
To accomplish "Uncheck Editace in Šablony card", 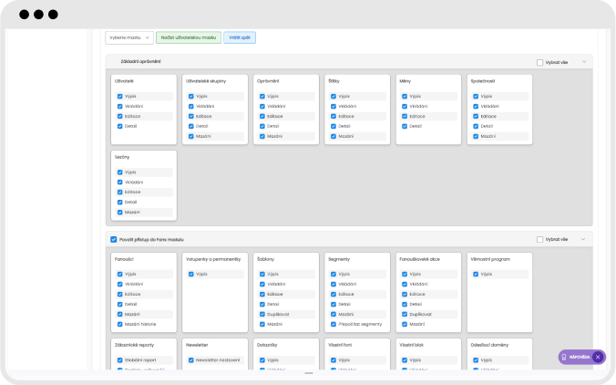I will (262, 294).
